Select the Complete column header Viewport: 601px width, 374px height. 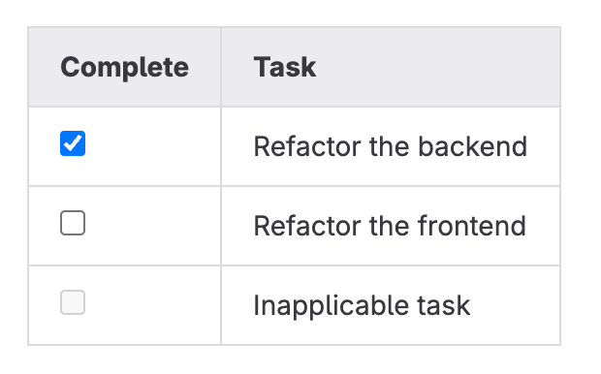coord(125,67)
